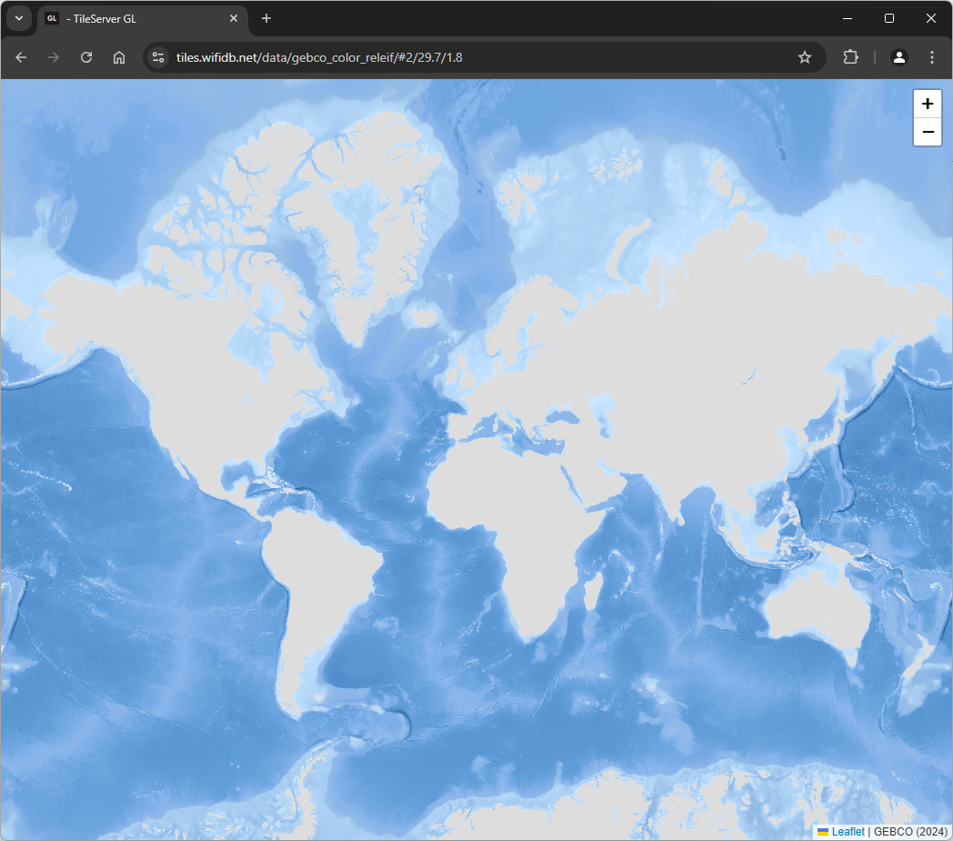This screenshot has height=841, width=953.
Task: Zoom in on the map with plus button
Action: 928,104
